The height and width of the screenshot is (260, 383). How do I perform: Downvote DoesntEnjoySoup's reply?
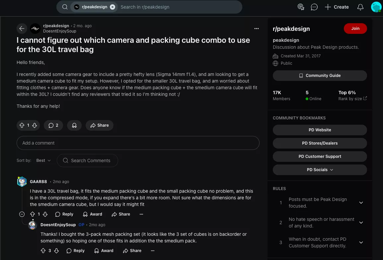point(56,251)
